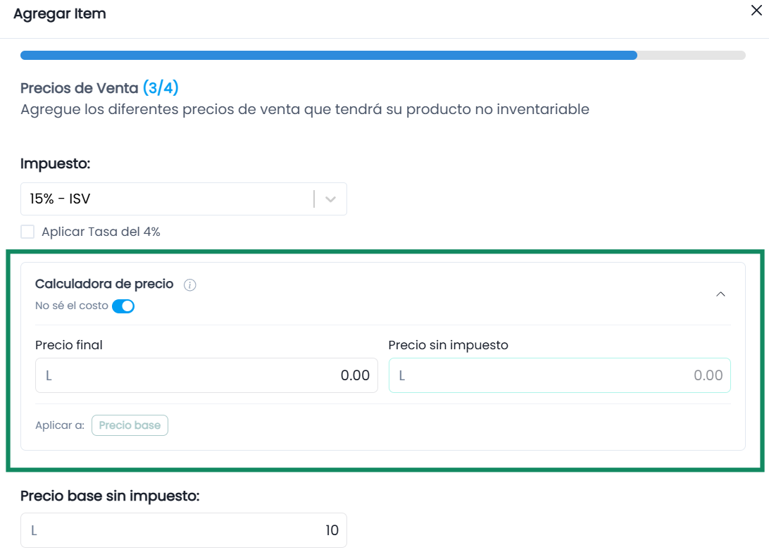Screen dimensions: 769x557
Task: Click the (3/4) step indicator
Action: pos(161,88)
